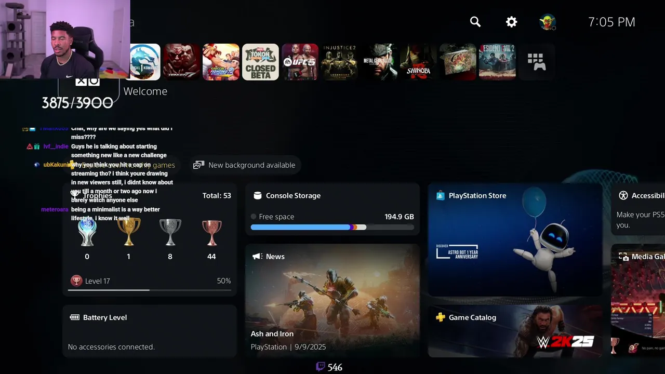Image resolution: width=665 pixels, height=374 pixels.
Task: Open Tokon Closed Beta tile
Action: [261, 62]
